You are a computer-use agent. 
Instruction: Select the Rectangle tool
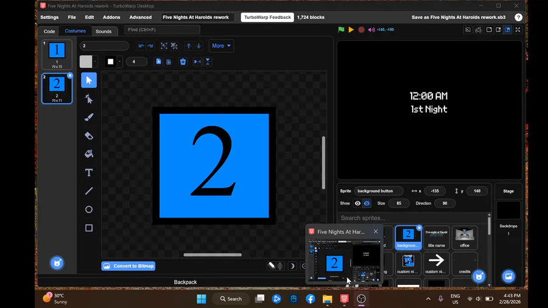(89, 228)
